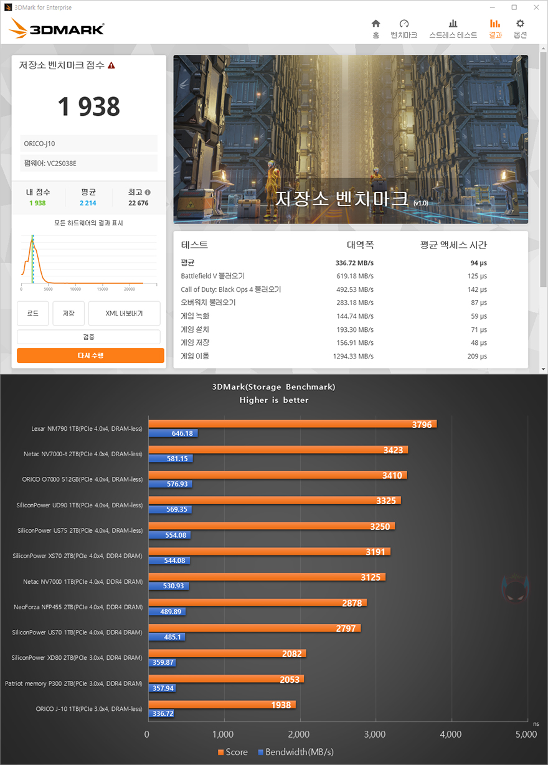548x765 pixels.
Task: Select the 결과 results tab
Action: click(495, 29)
